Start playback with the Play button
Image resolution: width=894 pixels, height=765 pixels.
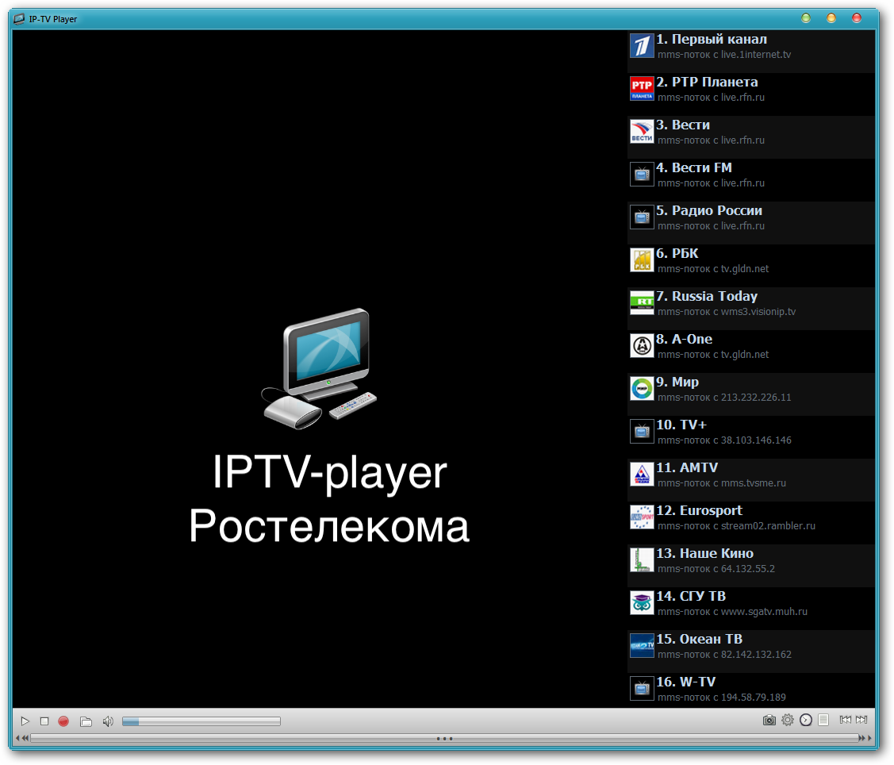click(25, 721)
